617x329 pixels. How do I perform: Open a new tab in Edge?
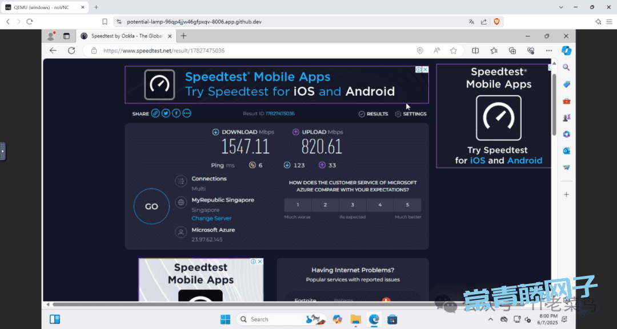point(183,36)
